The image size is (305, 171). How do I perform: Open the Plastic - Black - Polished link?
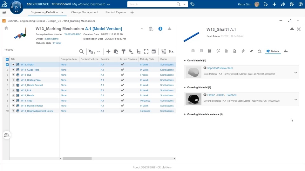[222, 95]
